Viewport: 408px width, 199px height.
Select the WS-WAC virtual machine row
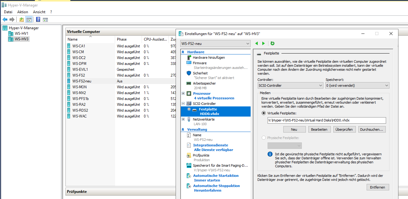click(x=121, y=116)
